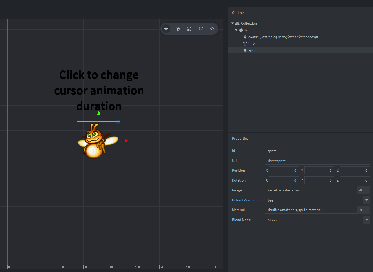Click the Position X input field
373x272 pixels.
click(x=284, y=171)
